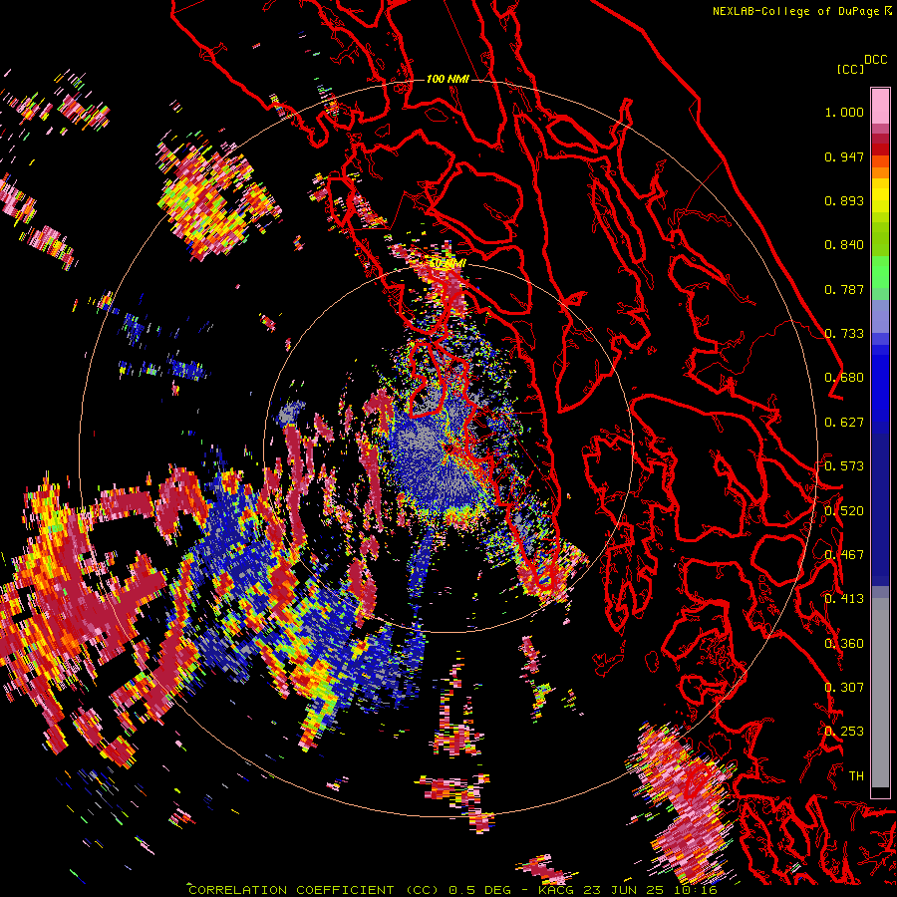Select the 0.893 legend value
The image size is (897, 897).
click(x=844, y=200)
